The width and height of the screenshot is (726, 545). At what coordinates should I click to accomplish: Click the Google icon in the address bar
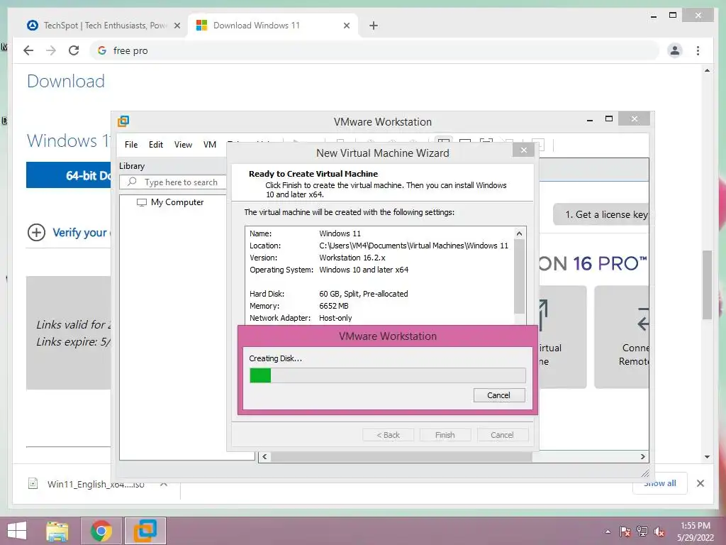click(x=102, y=50)
